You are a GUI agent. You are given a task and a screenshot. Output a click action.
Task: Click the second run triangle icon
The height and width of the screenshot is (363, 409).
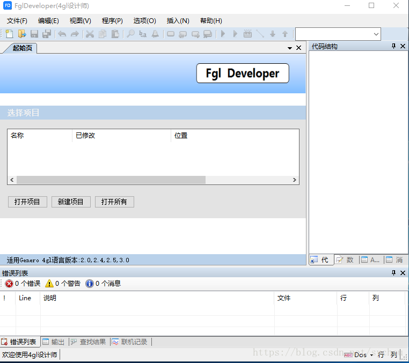coord(235,34)
